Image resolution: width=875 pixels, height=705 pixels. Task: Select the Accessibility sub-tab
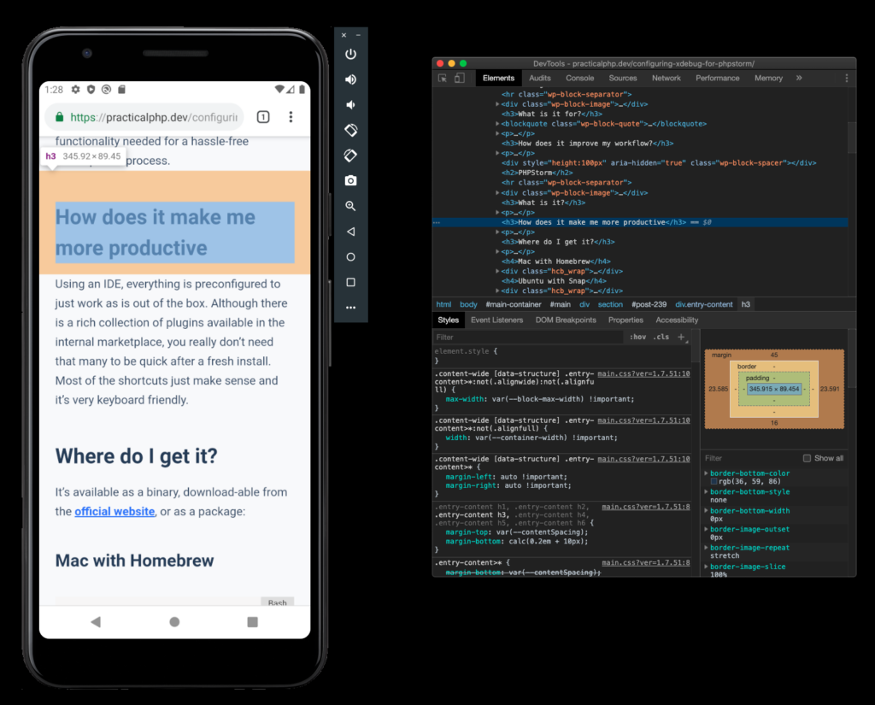click(677, 320)
